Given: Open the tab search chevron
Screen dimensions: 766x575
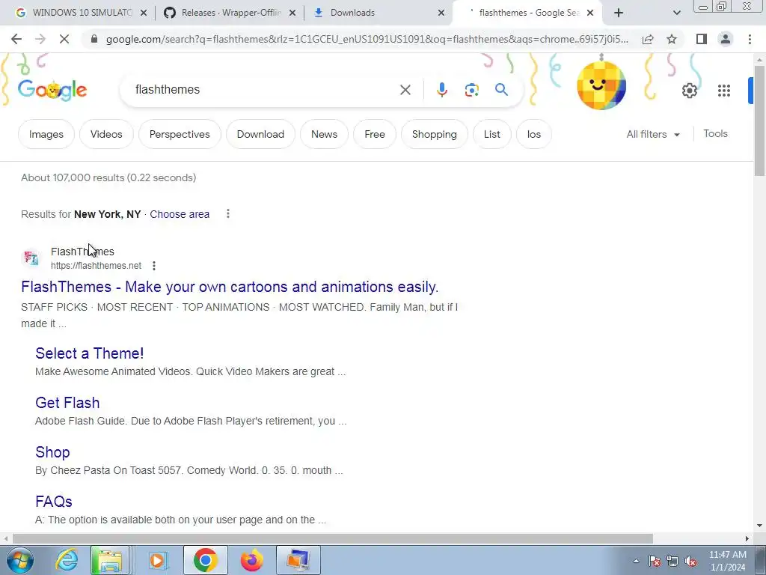Looking at the screenshot, I should pyautogui.click(x=676, y=13).
